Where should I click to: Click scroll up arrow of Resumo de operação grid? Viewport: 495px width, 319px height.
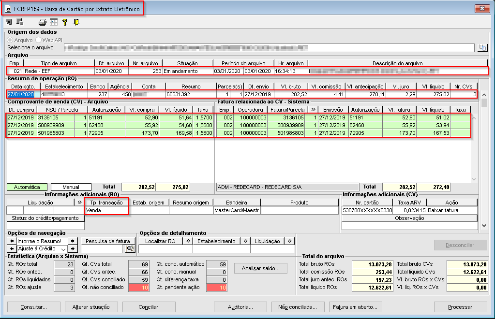[484, 95]
